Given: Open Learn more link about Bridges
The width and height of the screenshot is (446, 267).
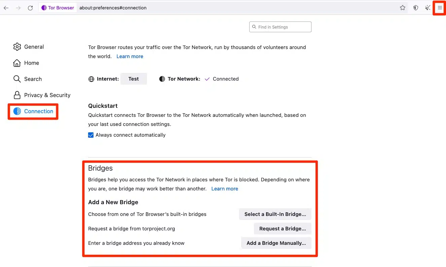Looking at the screenshot, I should click(x=225, y=189).
